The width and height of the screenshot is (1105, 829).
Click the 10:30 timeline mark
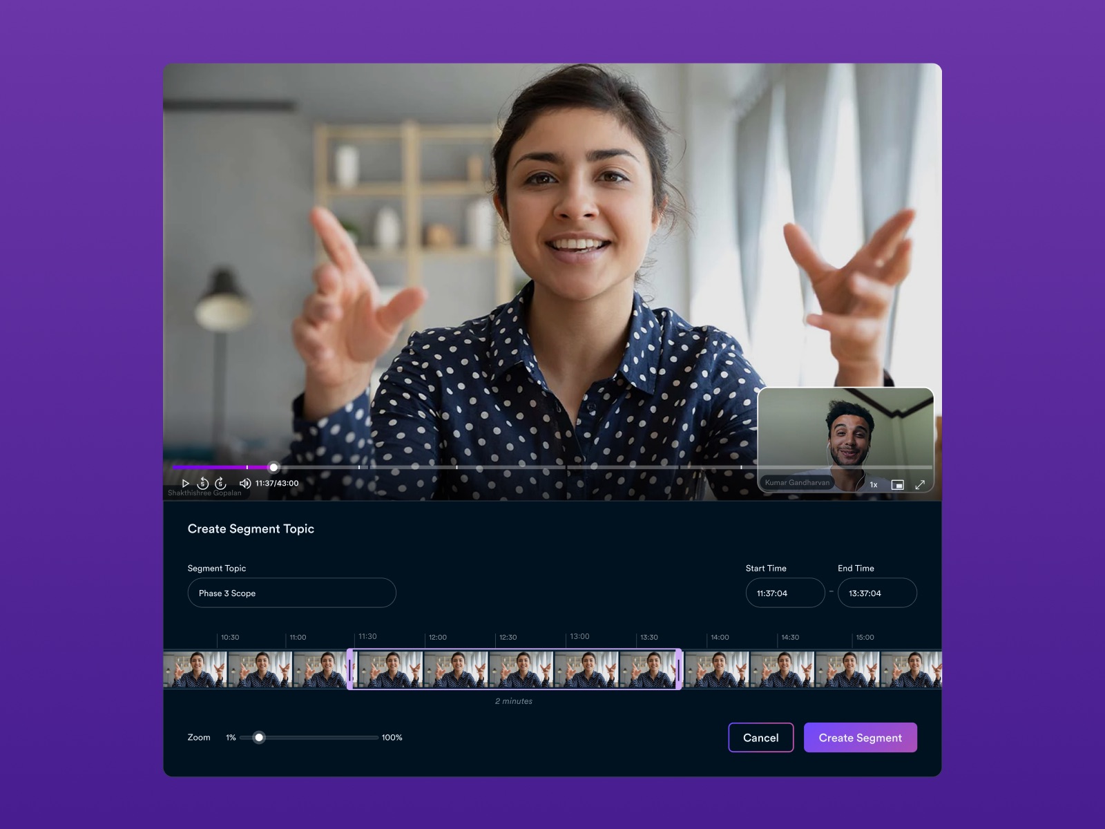(x=230, y=638)
